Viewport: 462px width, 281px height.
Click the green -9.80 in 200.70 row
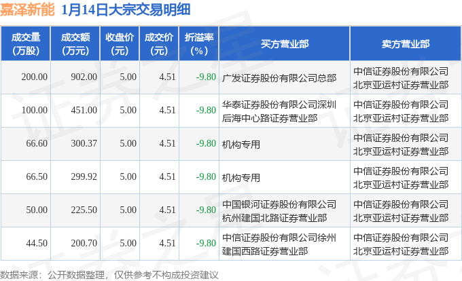tap(206, 244)
